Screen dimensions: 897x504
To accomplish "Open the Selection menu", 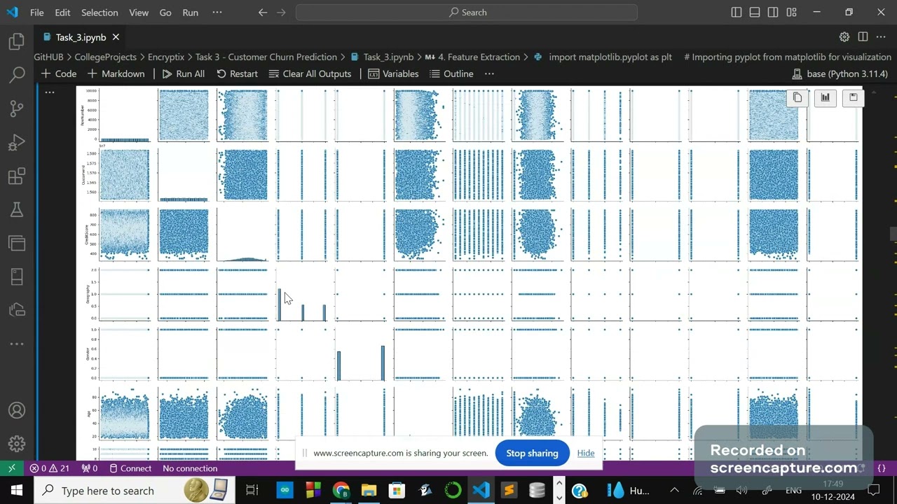I will click(100, 13).
